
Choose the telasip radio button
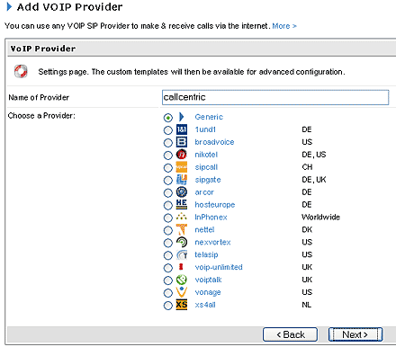[168, 255]
